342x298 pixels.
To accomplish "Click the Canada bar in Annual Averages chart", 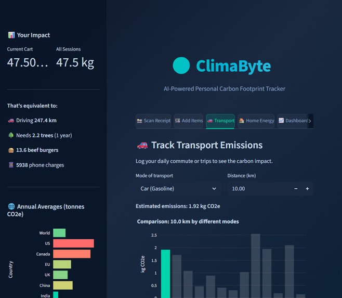I will click(x=72, y=254).
